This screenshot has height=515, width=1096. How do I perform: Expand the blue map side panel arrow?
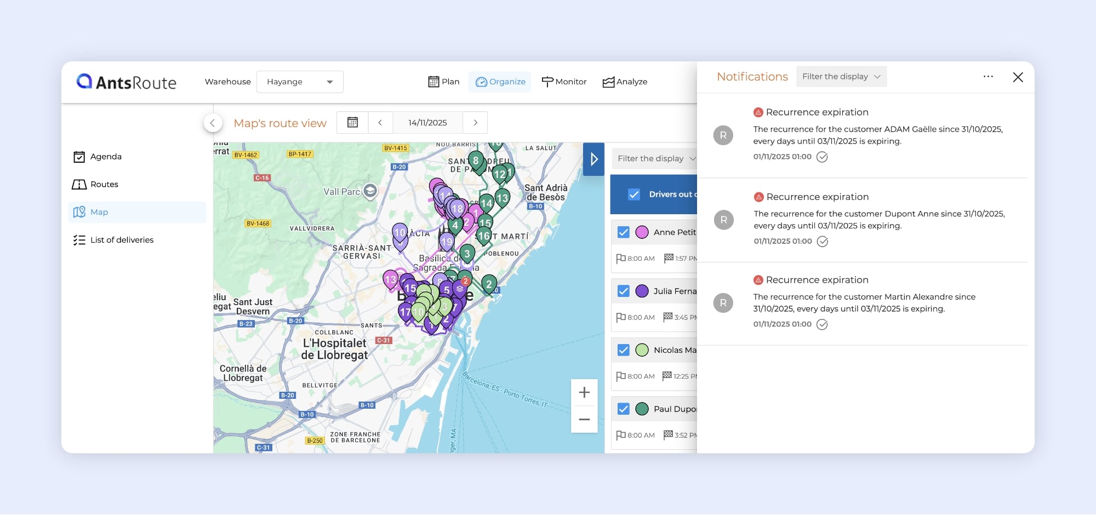coord(593,159)
